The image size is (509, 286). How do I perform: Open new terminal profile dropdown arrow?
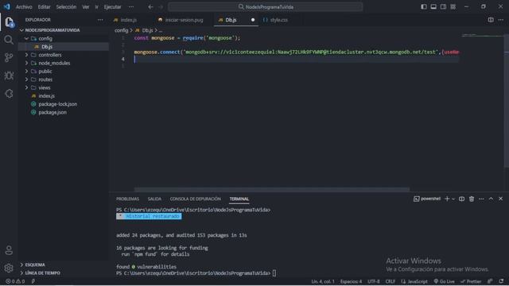pyautogui.click(x=453, y=199)
